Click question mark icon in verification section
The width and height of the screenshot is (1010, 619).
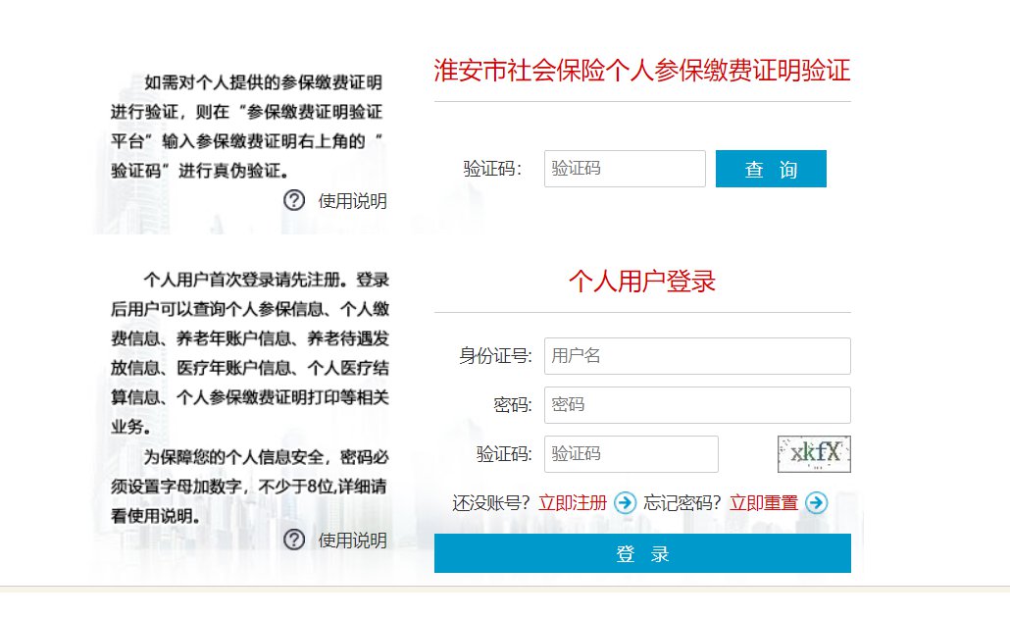pos(294,200)
